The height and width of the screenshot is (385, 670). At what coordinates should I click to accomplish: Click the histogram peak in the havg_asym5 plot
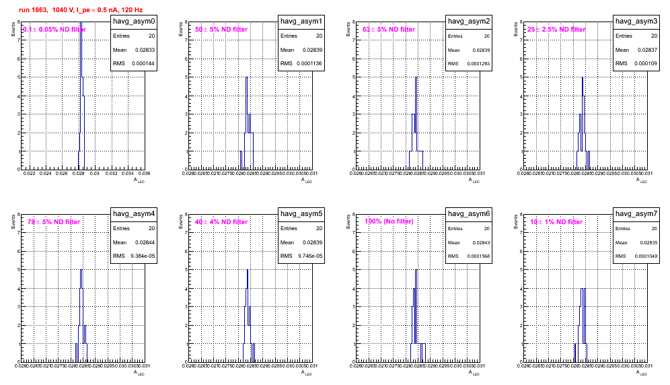click(247, 270)
